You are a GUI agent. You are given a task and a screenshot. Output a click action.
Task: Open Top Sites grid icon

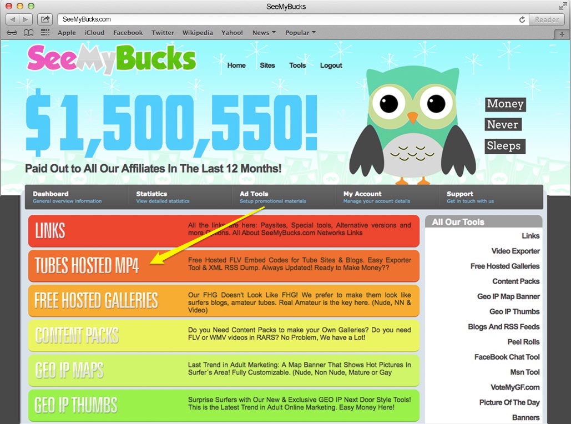45,33
